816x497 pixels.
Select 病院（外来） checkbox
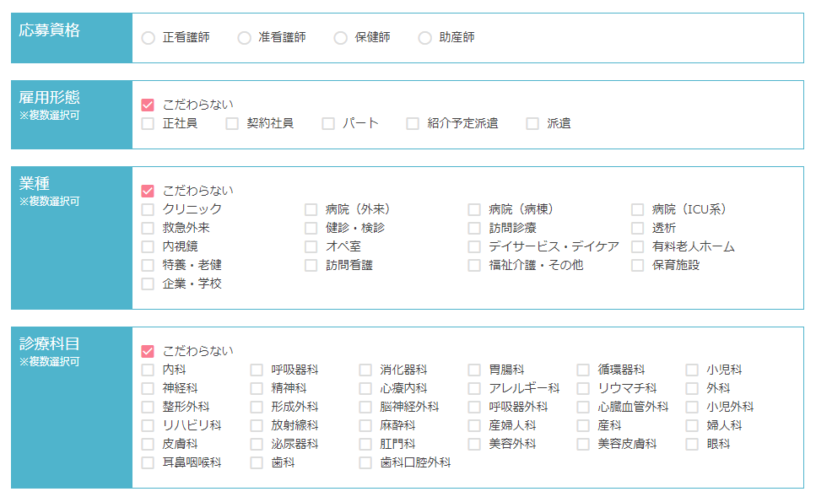coord(311,210)
